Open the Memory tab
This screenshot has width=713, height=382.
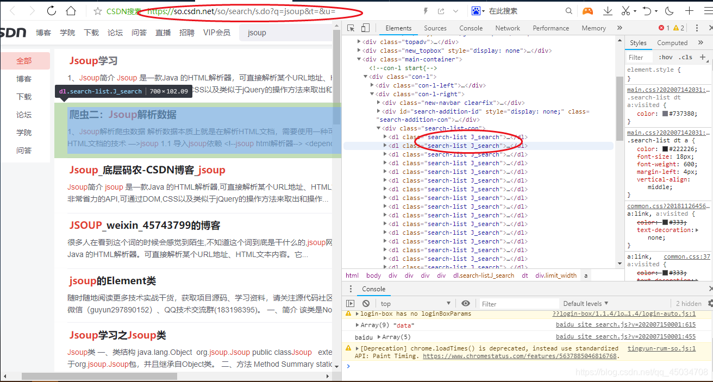pos(593,28)
